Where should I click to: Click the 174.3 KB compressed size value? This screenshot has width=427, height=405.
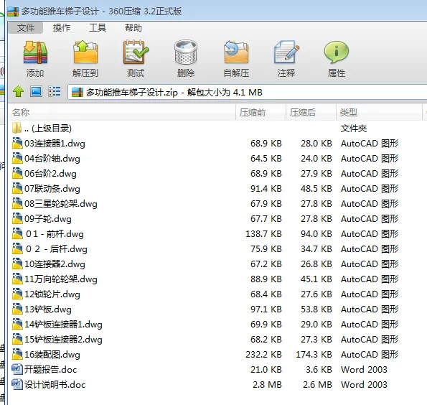click(314, 354)
